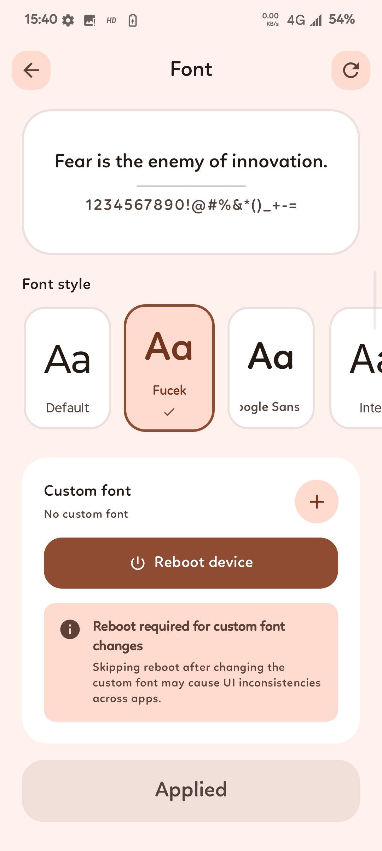Image resolution: width=382 pixels, height=851 pixels.
Task: Add a custom font with plus icon
Action: click(317, 501)
